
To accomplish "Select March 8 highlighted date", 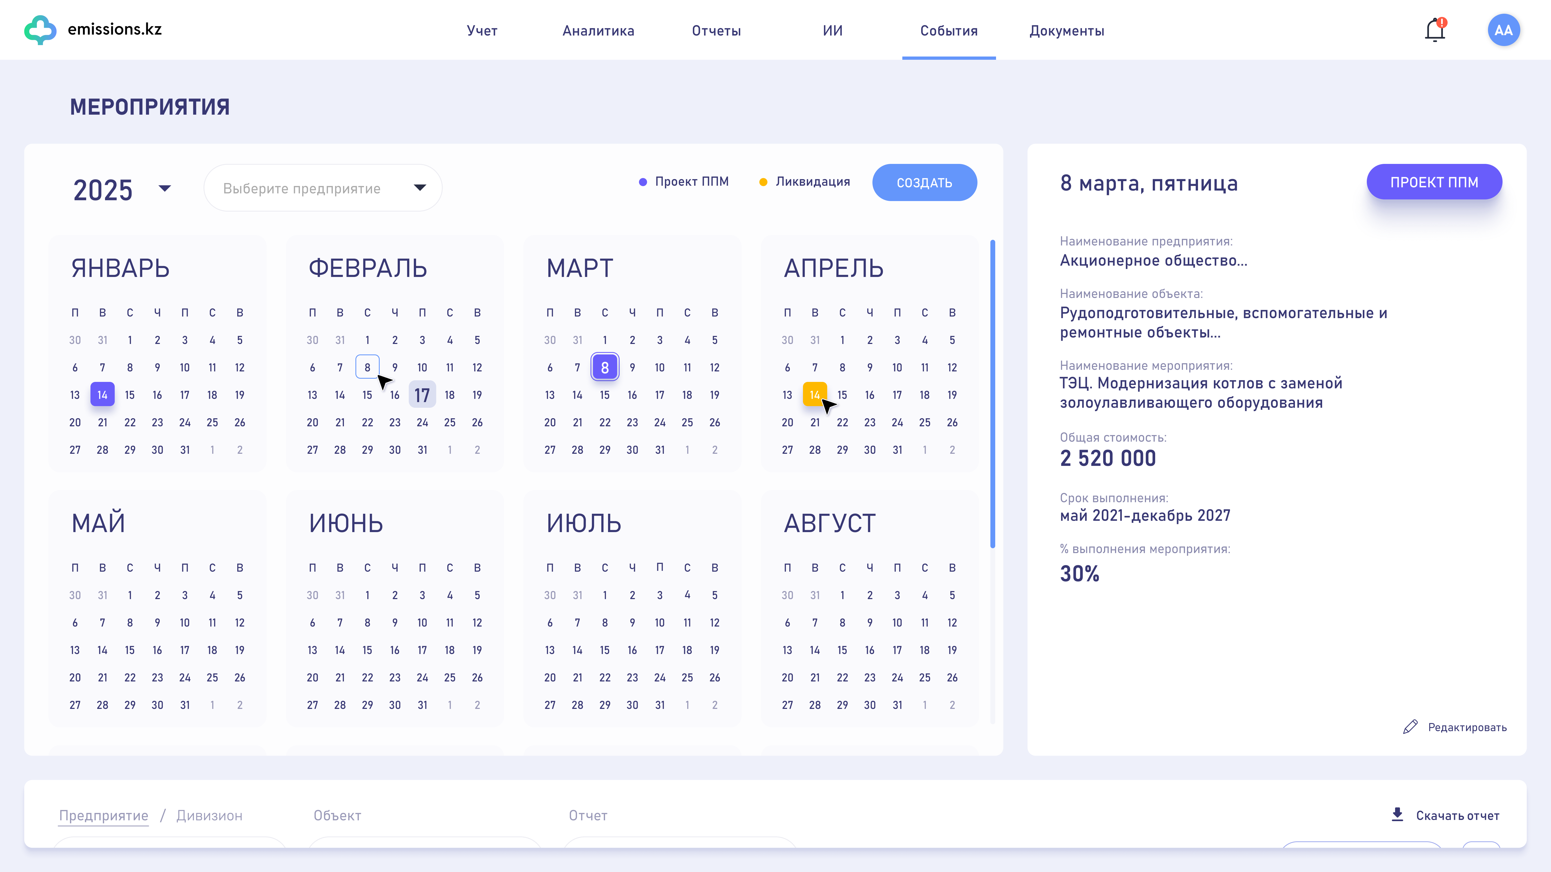I will click(x=605, y=367).
